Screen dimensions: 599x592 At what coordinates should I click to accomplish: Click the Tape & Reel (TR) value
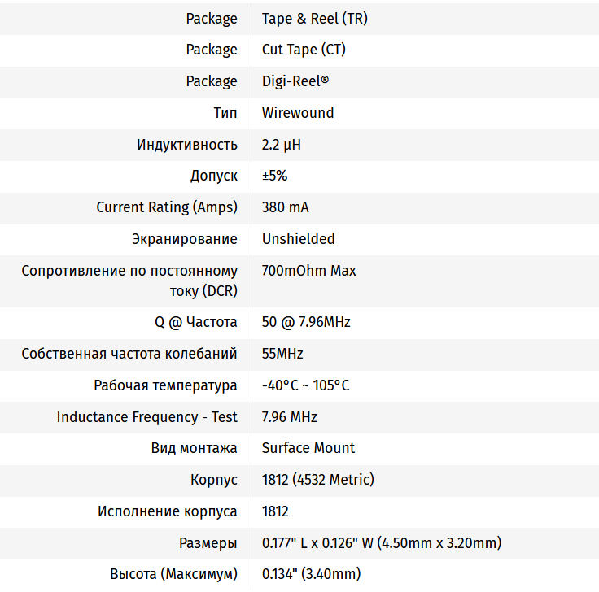click(314, 18)
